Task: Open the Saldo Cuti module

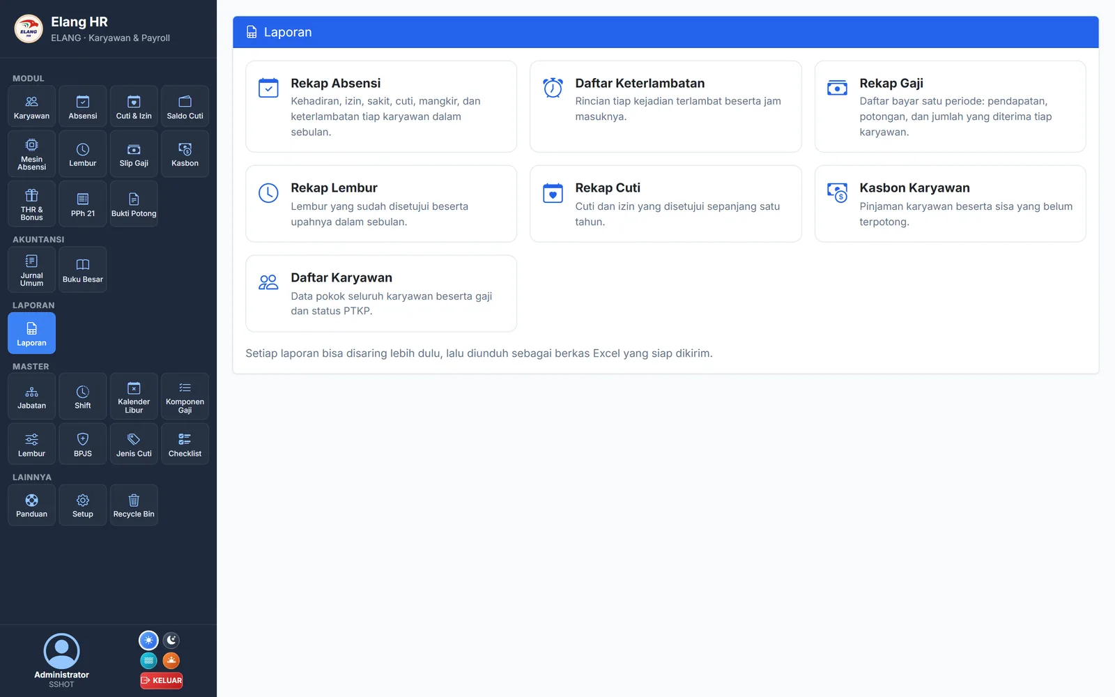Action: 185,107
